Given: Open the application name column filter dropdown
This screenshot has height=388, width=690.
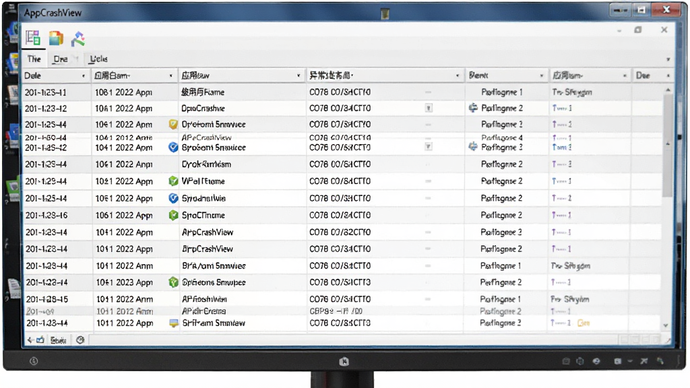Looking at the screenshot, I should [x=299, y=76].
